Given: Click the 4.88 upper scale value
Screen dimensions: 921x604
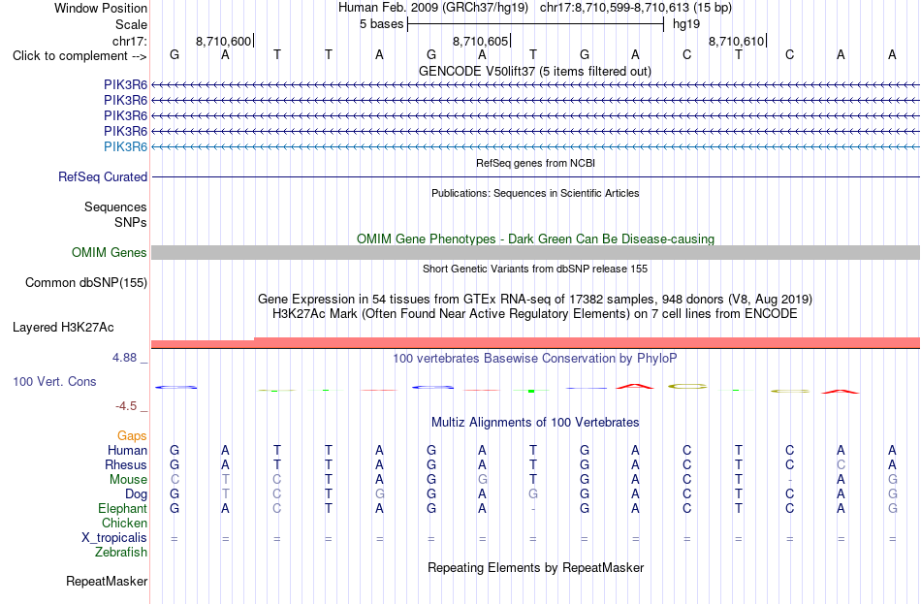Looking at the screenshot, I should click(x=124, y=357).
